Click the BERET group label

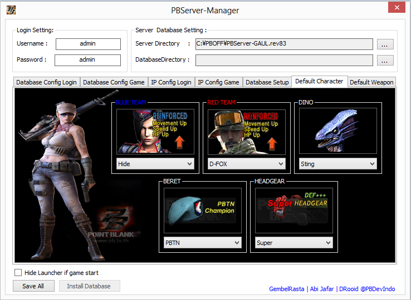click(x=172, y=181)
